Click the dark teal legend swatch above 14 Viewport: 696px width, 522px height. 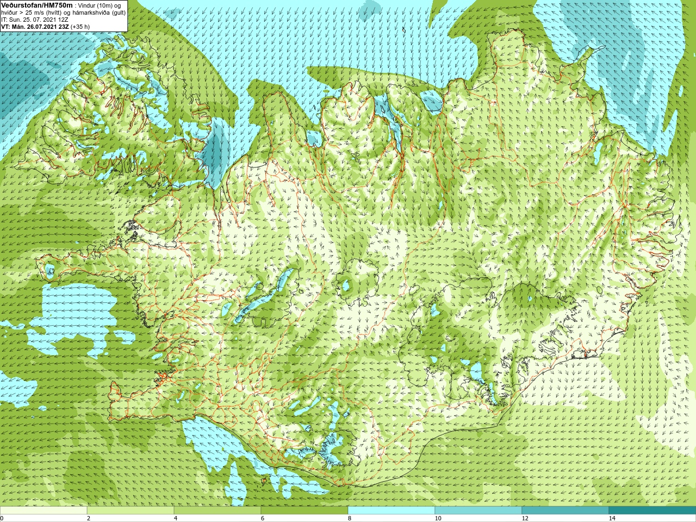click(652, 511)
